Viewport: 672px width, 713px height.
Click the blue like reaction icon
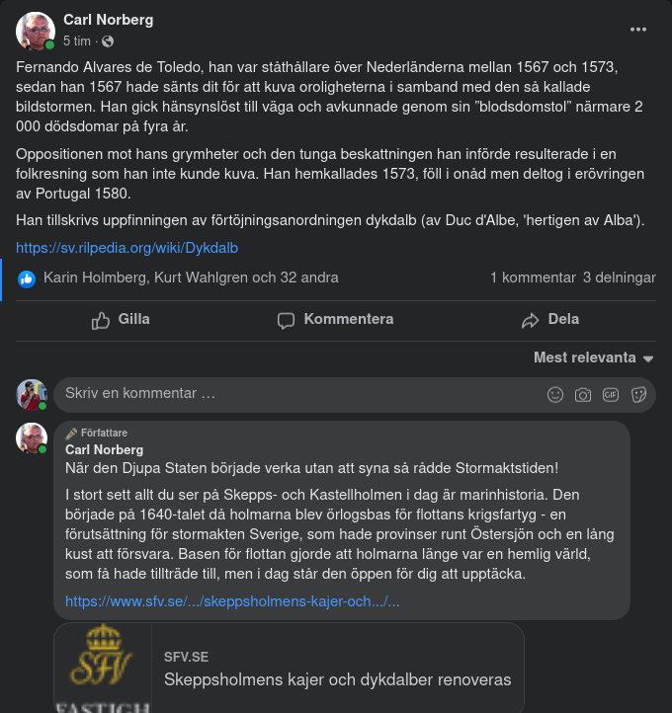(x=27, y=278)
